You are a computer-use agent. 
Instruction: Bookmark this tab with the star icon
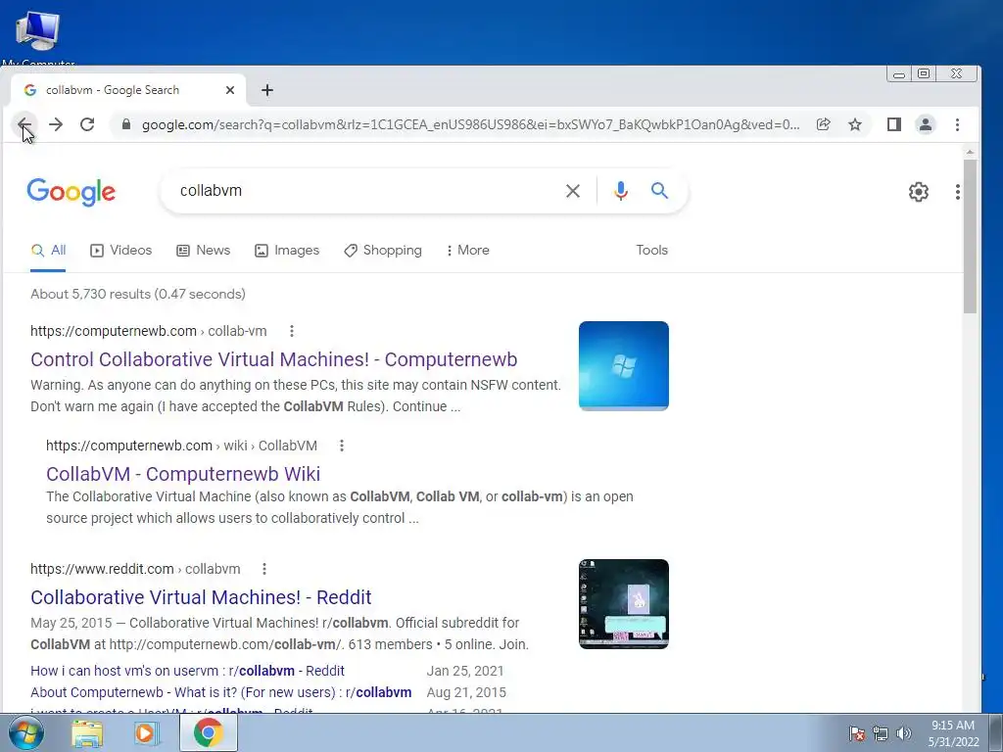(855, 124)
